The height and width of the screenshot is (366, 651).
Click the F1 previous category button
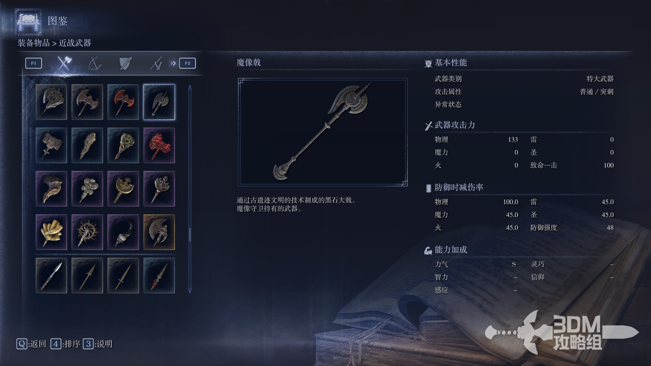pyautogui.click(x=34, y=63)
